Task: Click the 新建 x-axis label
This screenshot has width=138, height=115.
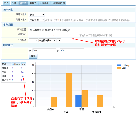Action: click(82, 109)
